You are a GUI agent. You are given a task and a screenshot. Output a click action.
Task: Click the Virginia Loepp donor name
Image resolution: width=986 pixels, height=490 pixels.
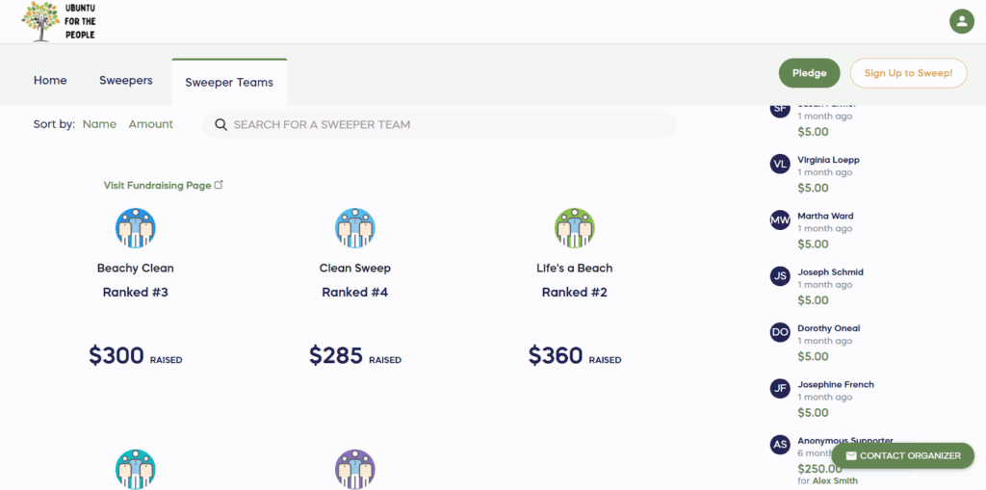(828, 160)
